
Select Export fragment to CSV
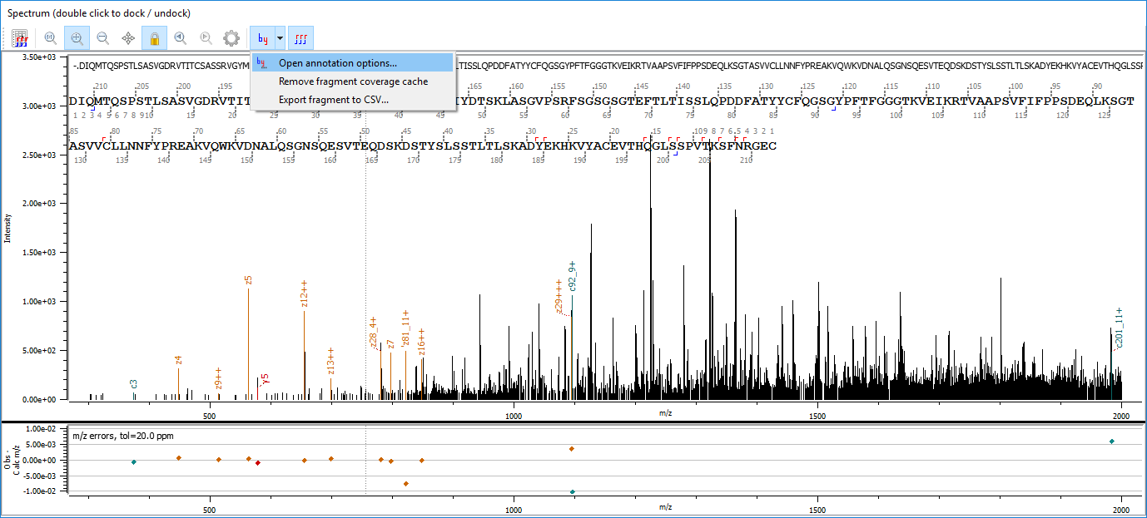coord(353,100)
